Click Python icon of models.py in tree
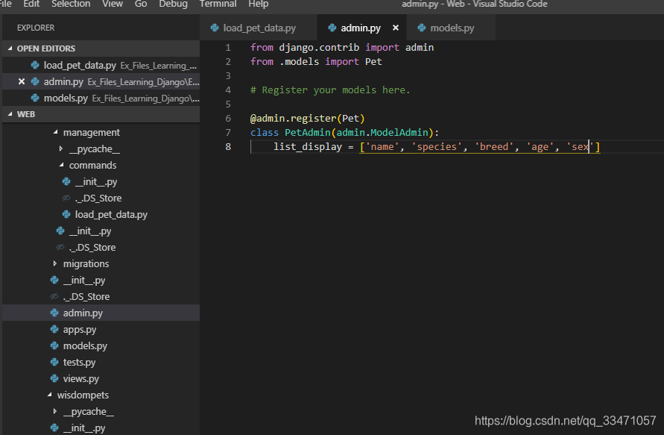The image size is (664, 435). click(x=54, y=345)
